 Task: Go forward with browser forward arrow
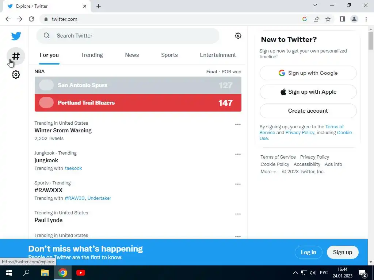tap(20, 19)
